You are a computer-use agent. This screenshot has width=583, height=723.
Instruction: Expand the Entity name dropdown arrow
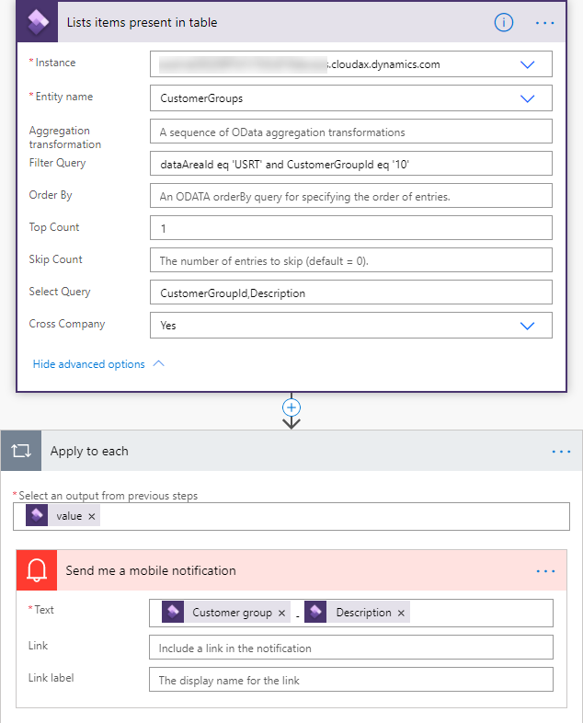527,98
